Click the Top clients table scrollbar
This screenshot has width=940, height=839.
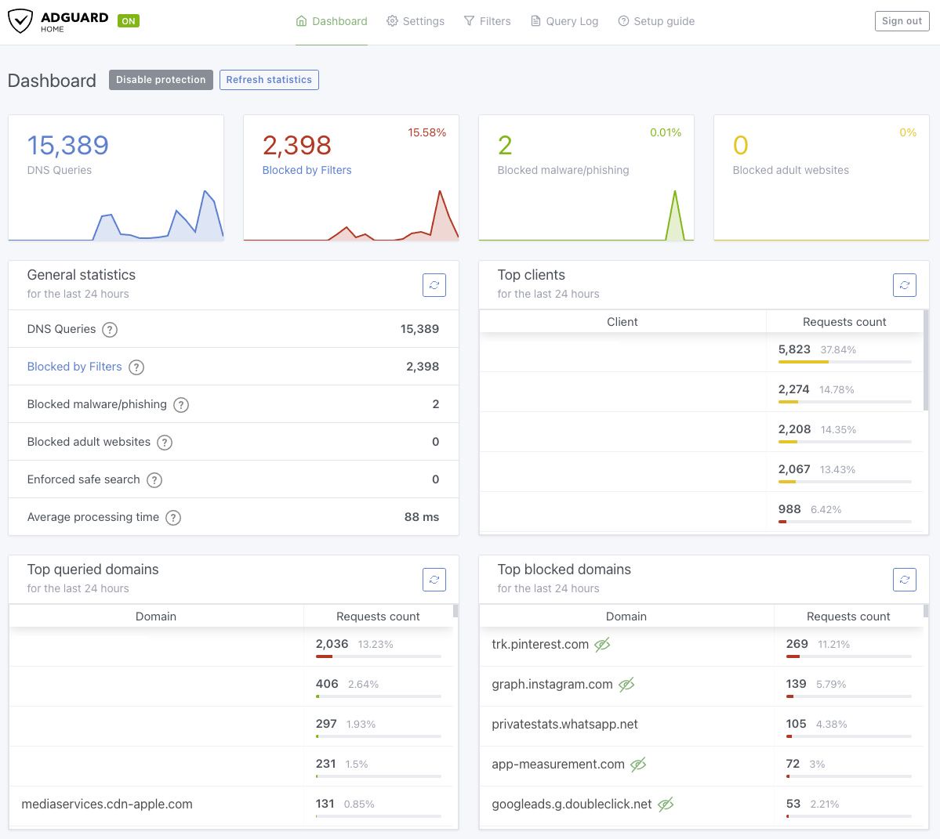point(926,360)
